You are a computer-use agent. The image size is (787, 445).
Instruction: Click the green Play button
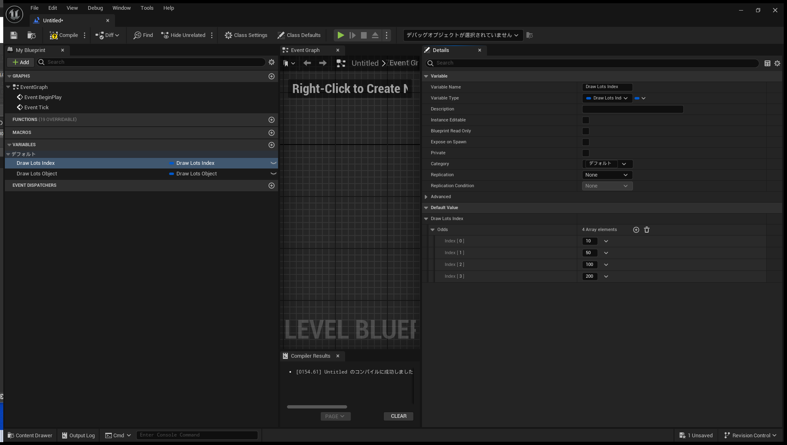click(x=341, y=35)
